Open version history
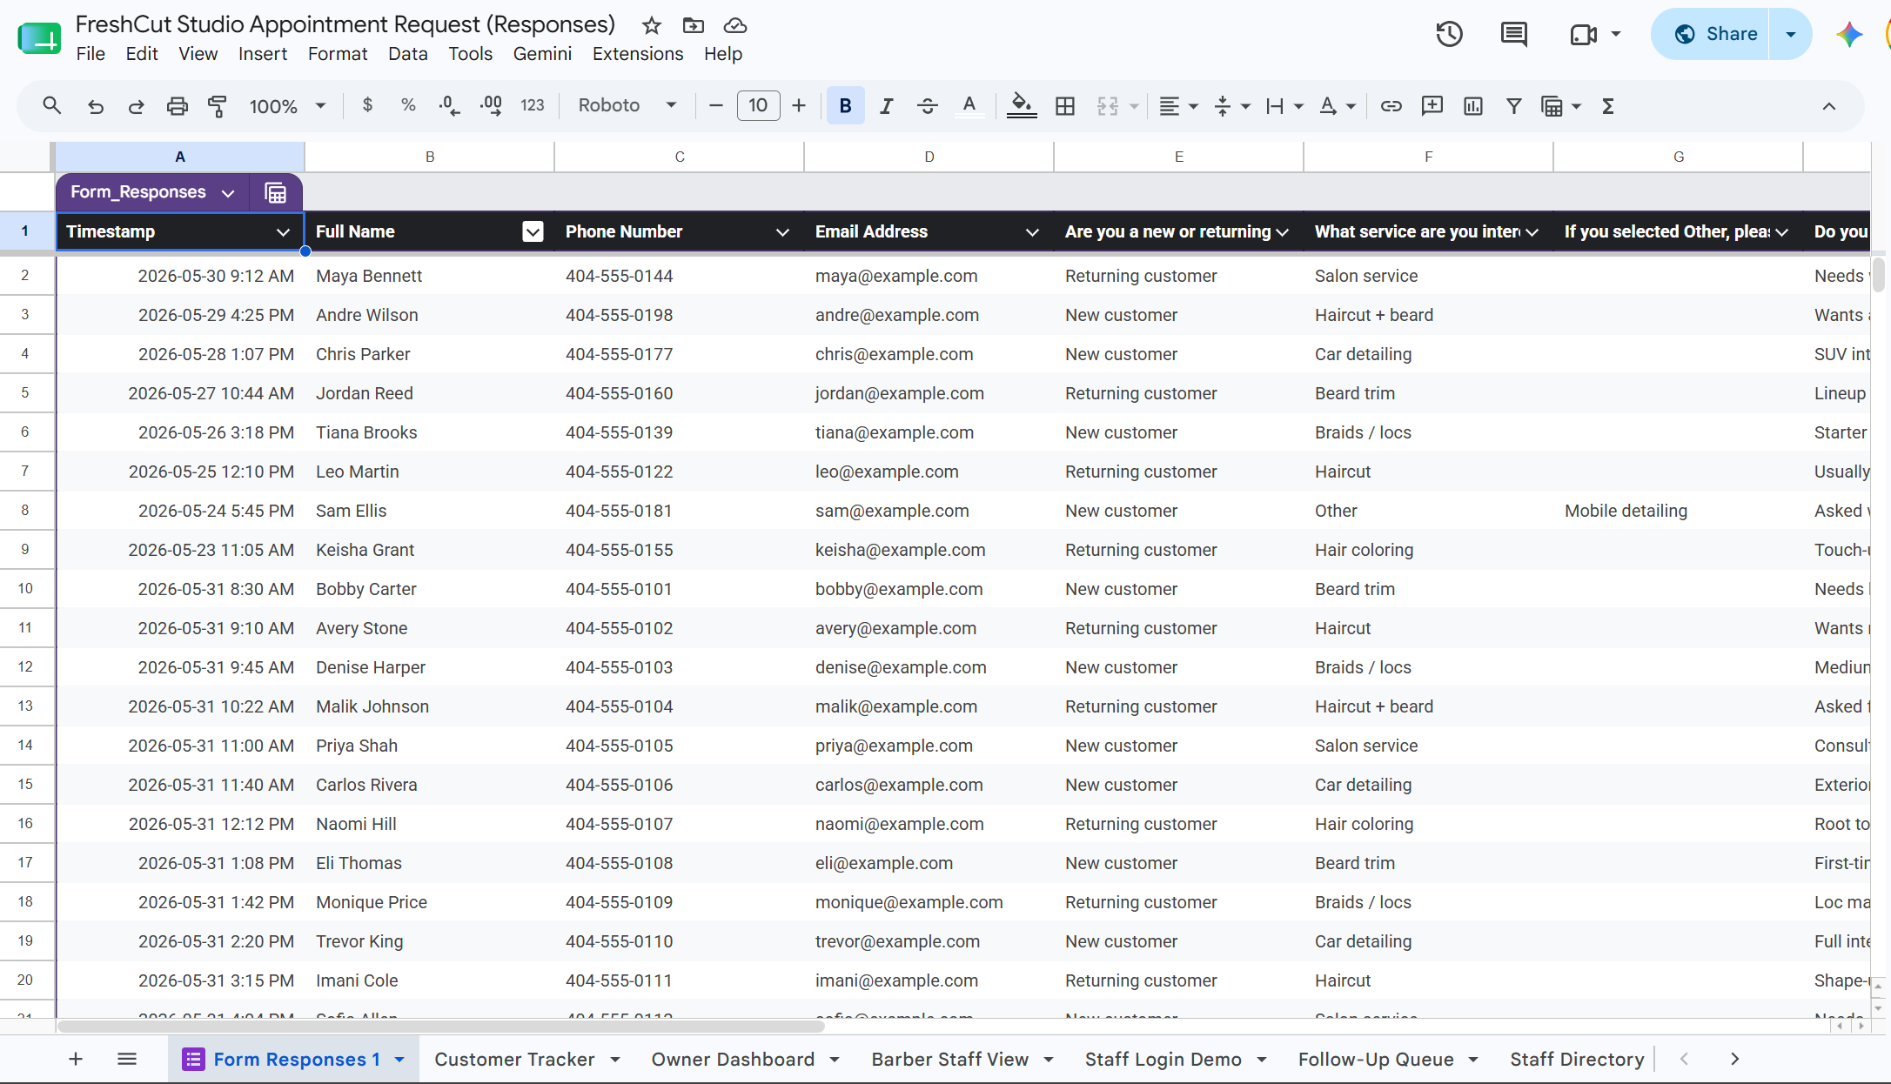This screenshot has width=1891, height=1084. click(1450, 34)
